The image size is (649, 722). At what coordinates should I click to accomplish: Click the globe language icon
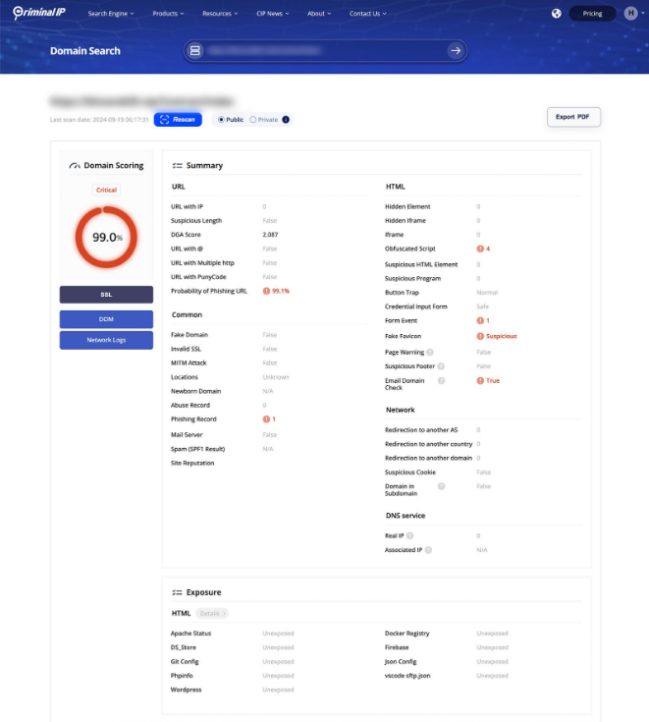[557, 14]
